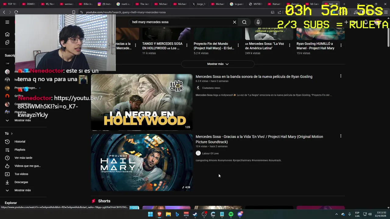This screenshot has height=219, width=390.
Task: Visit the Labour Of Love channel
Action: 210,153
